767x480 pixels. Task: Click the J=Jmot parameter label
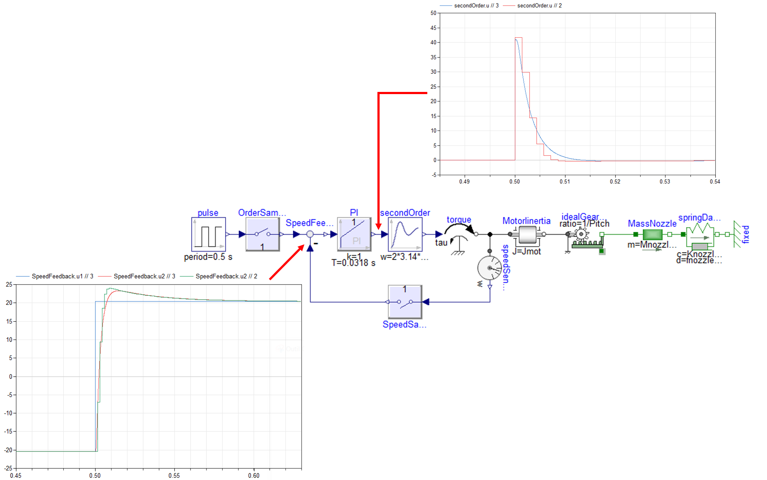527,251
